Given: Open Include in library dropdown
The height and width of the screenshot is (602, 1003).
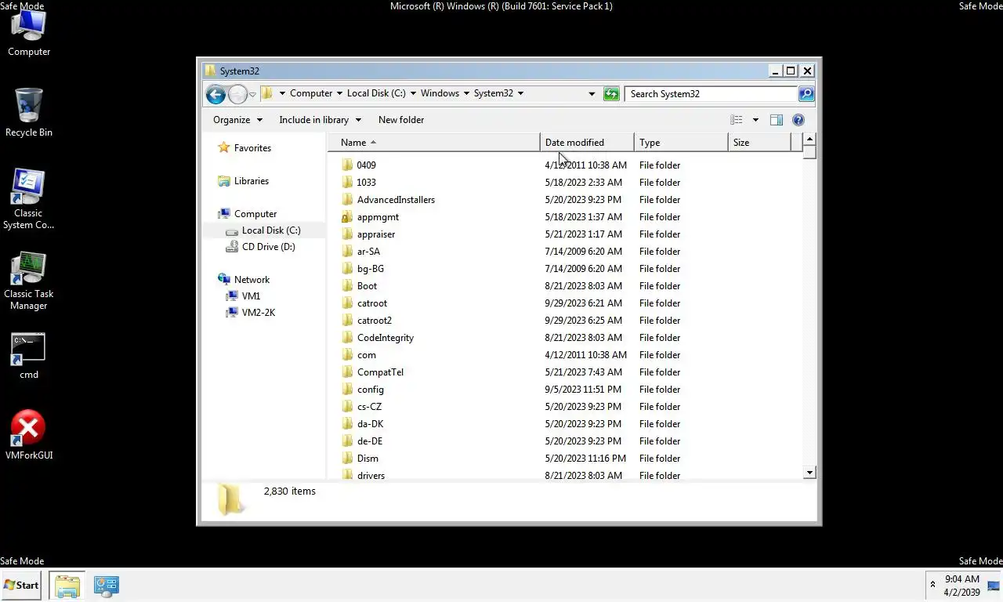Looking at the screenshot, I should pyautogui.click(x=320, y=120).
